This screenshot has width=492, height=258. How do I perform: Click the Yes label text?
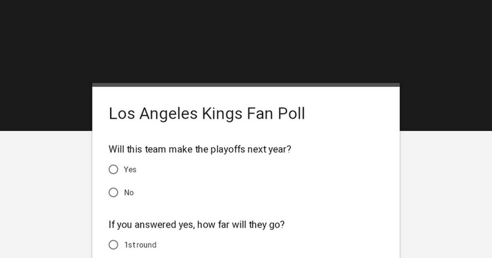tap(130, 169)
